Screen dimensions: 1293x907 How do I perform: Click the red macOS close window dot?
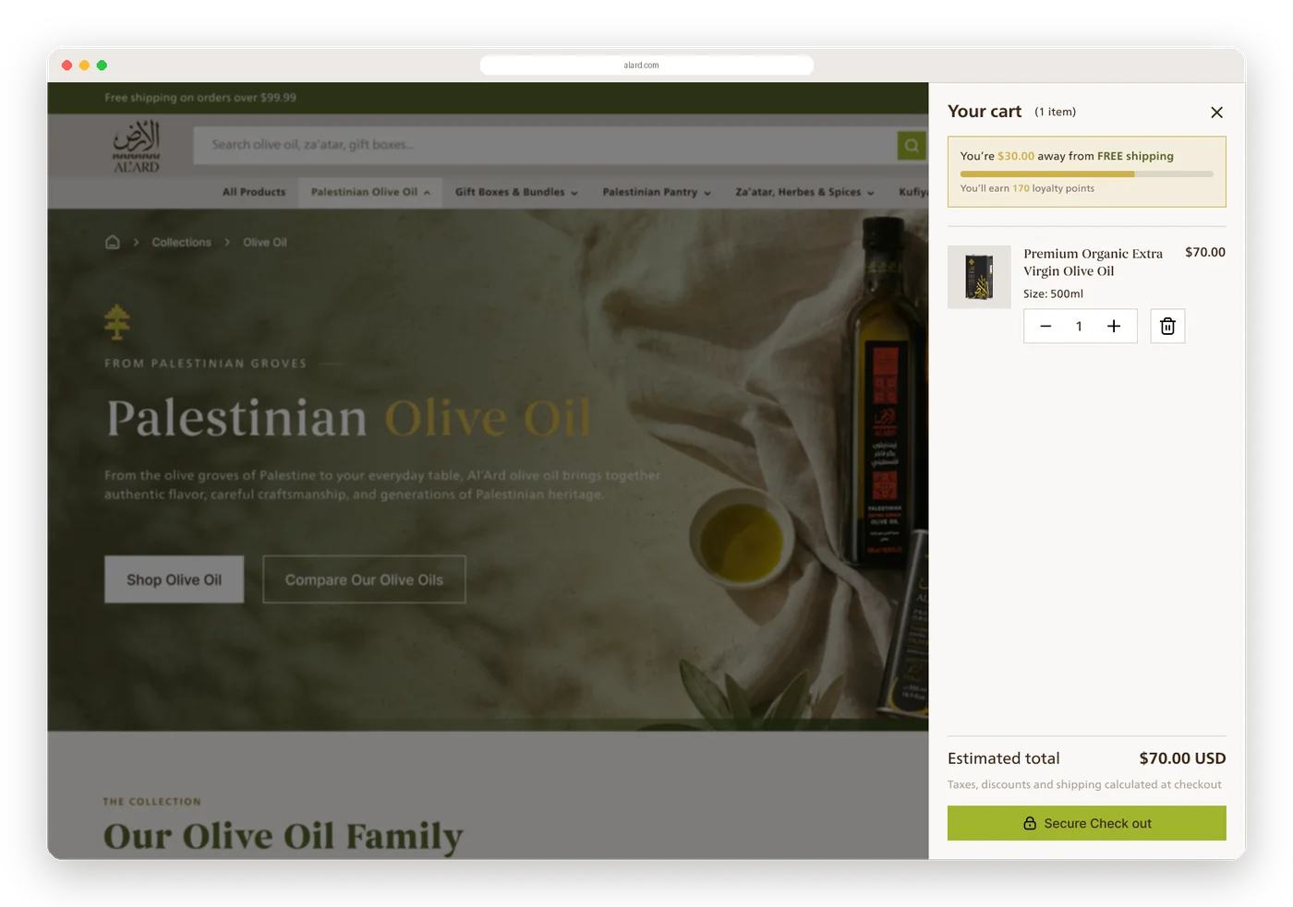coord(66,66)
